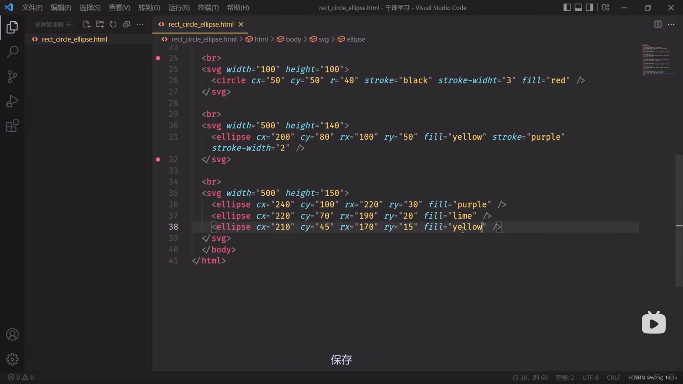Remove the breakpoint on line 24
Screen dimensions: 683x384
(158, 58)
